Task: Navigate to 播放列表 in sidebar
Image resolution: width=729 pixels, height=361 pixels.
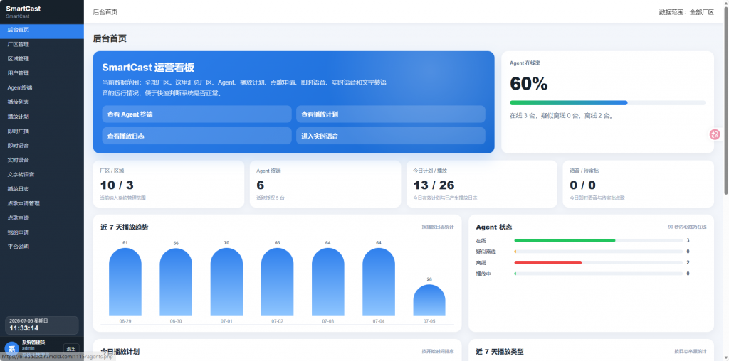Action: click(42, 102)
